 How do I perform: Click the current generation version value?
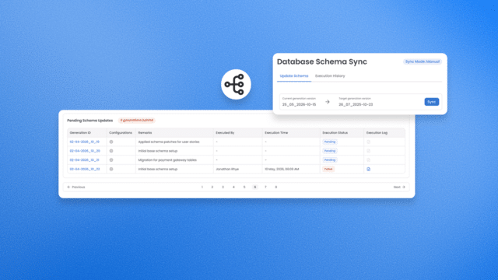299,104
